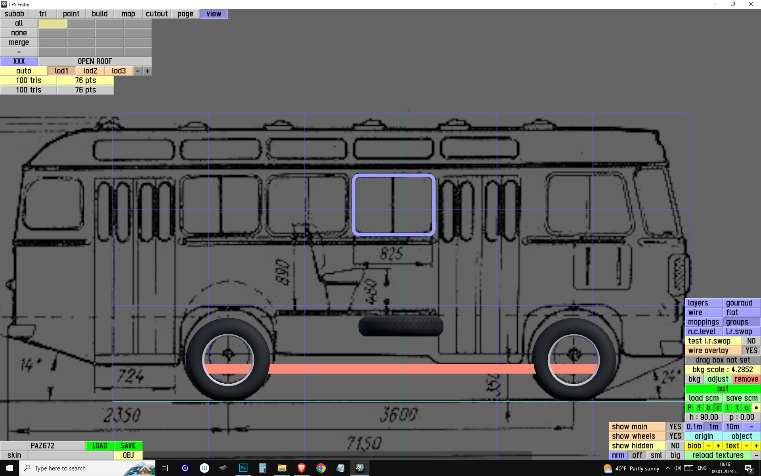Viewport: 761px width, 476px height.
Task: Select the yellow highlighted layer swatch
Action: 52,23
